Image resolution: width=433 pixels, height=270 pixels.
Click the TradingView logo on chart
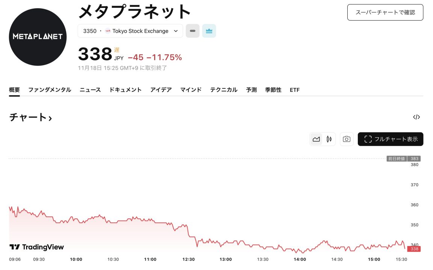tap(36, 247)
